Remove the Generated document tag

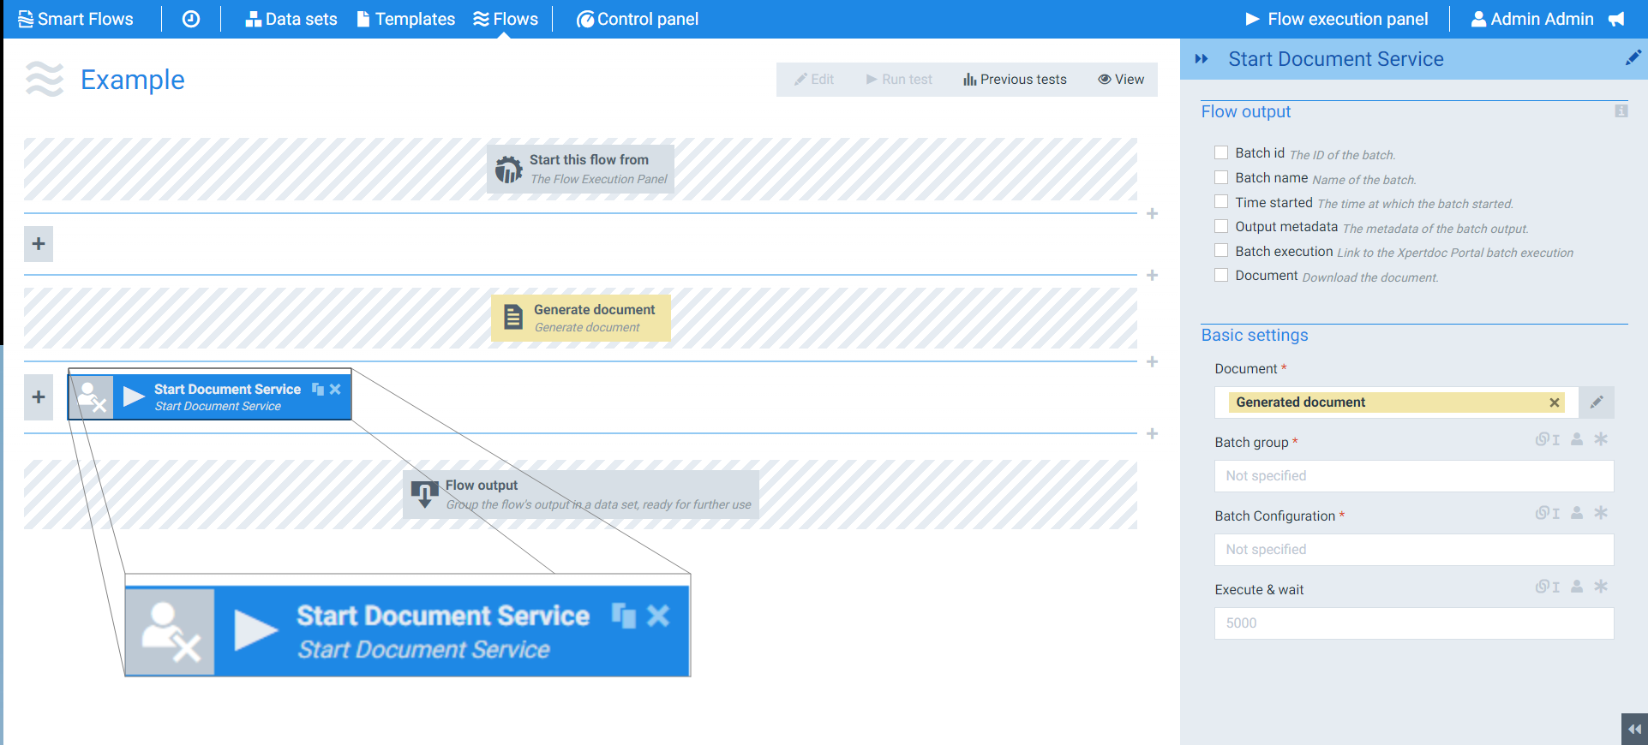point(1555,402)
